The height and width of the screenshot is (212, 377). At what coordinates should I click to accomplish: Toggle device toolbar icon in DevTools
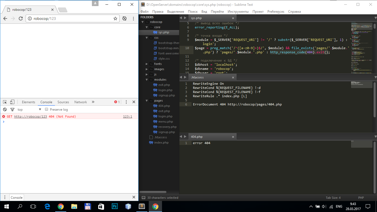[x=12, y=102]
